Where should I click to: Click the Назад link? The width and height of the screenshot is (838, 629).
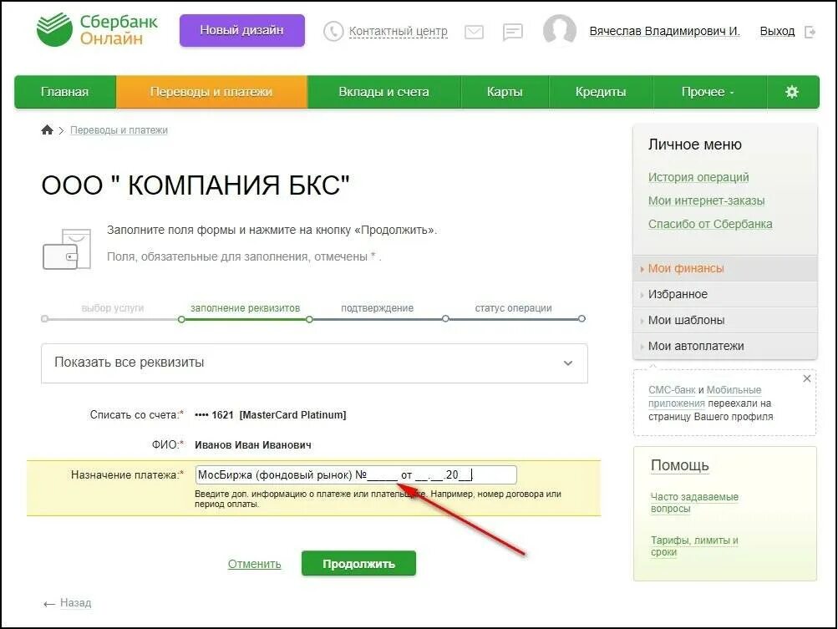(75, 603)
